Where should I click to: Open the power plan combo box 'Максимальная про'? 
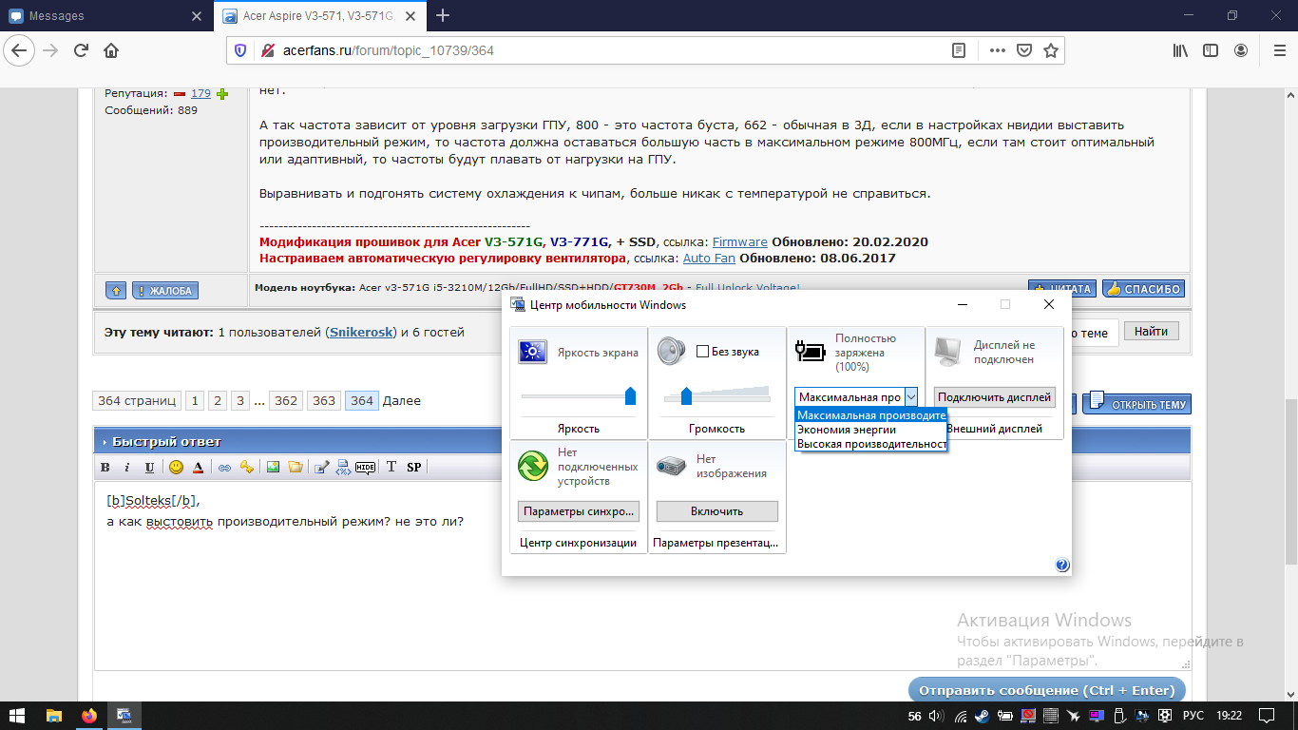tap(856, 397)
